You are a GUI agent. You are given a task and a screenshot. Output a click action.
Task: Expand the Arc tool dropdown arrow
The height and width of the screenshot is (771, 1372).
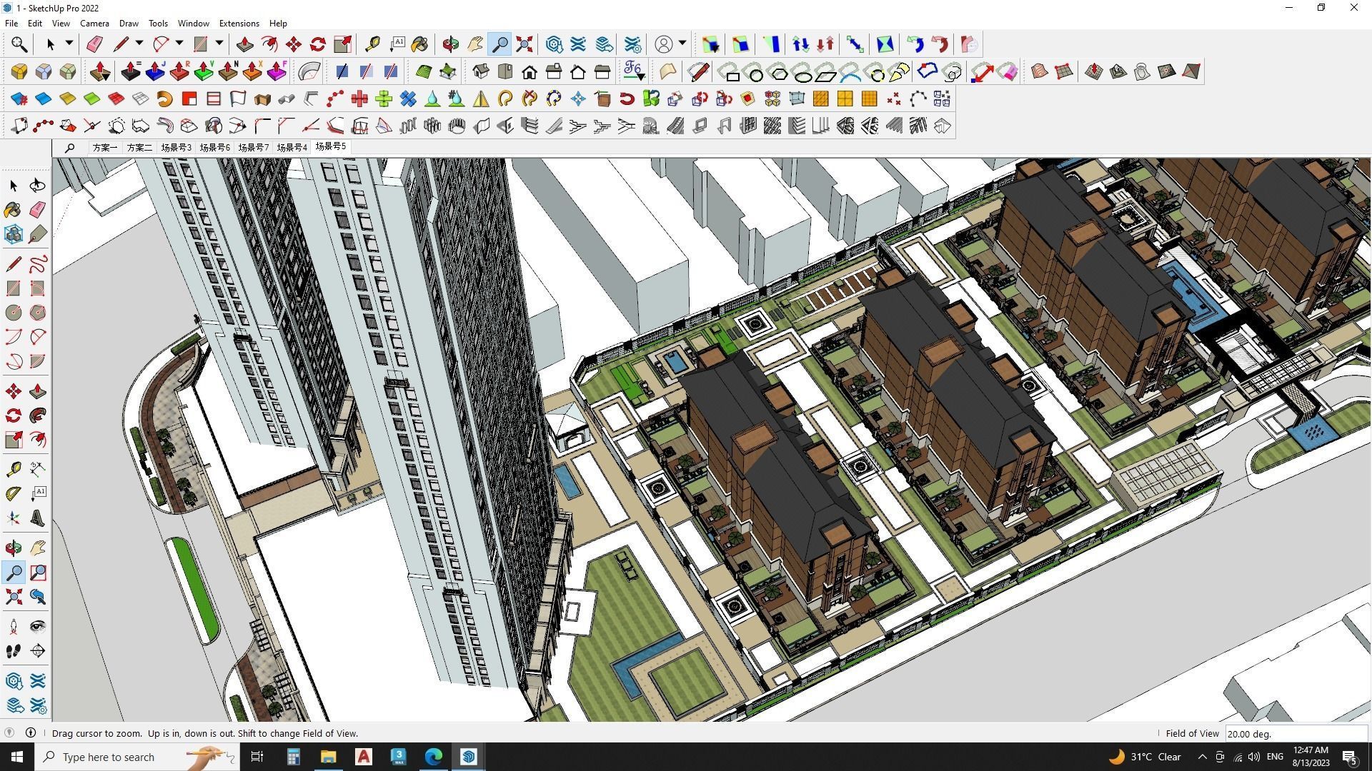(x=179, y=44)
